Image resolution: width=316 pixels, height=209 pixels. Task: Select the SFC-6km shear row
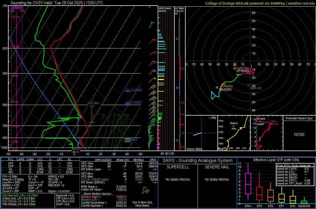tap(119, 173)
